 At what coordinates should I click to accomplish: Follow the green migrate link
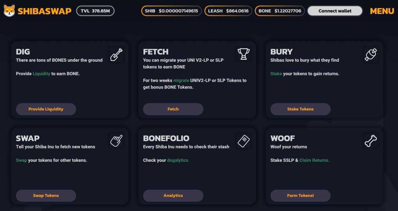coord(181,80)
